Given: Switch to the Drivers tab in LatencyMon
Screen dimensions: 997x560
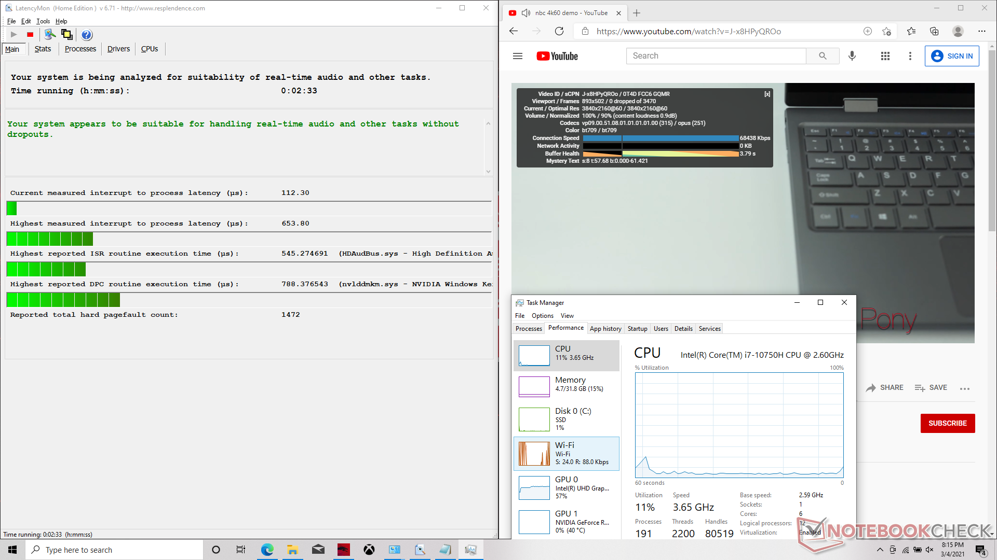Looking at the screenshot, I should [118, 49].
